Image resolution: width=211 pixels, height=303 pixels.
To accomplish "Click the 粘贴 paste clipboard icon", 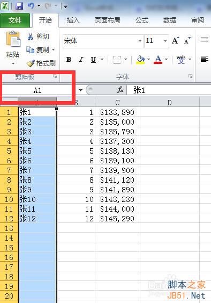I will pos(13,39).
